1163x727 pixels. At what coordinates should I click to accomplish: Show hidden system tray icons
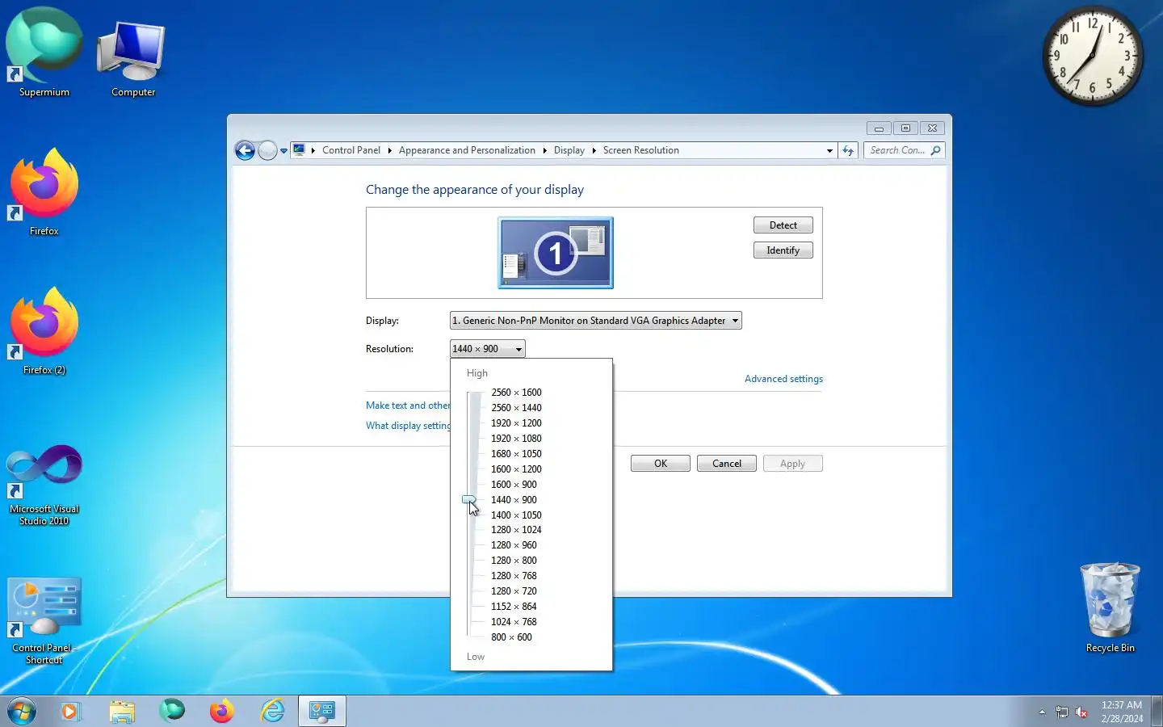pos(1042,712)
